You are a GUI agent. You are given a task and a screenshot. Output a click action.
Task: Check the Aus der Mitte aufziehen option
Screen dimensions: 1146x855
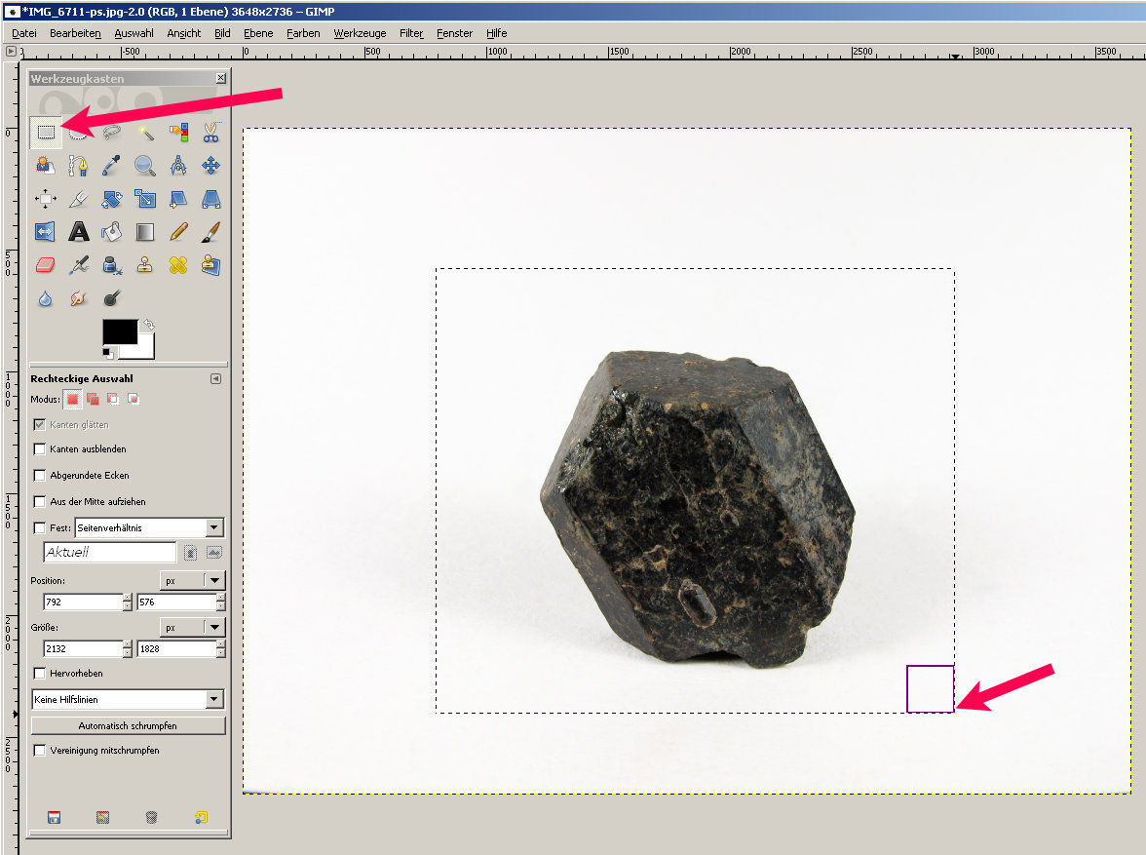pyautogui.click(x=40, y=502)
